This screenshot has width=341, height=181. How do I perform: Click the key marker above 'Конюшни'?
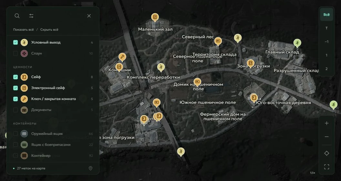tap(122, 57)
